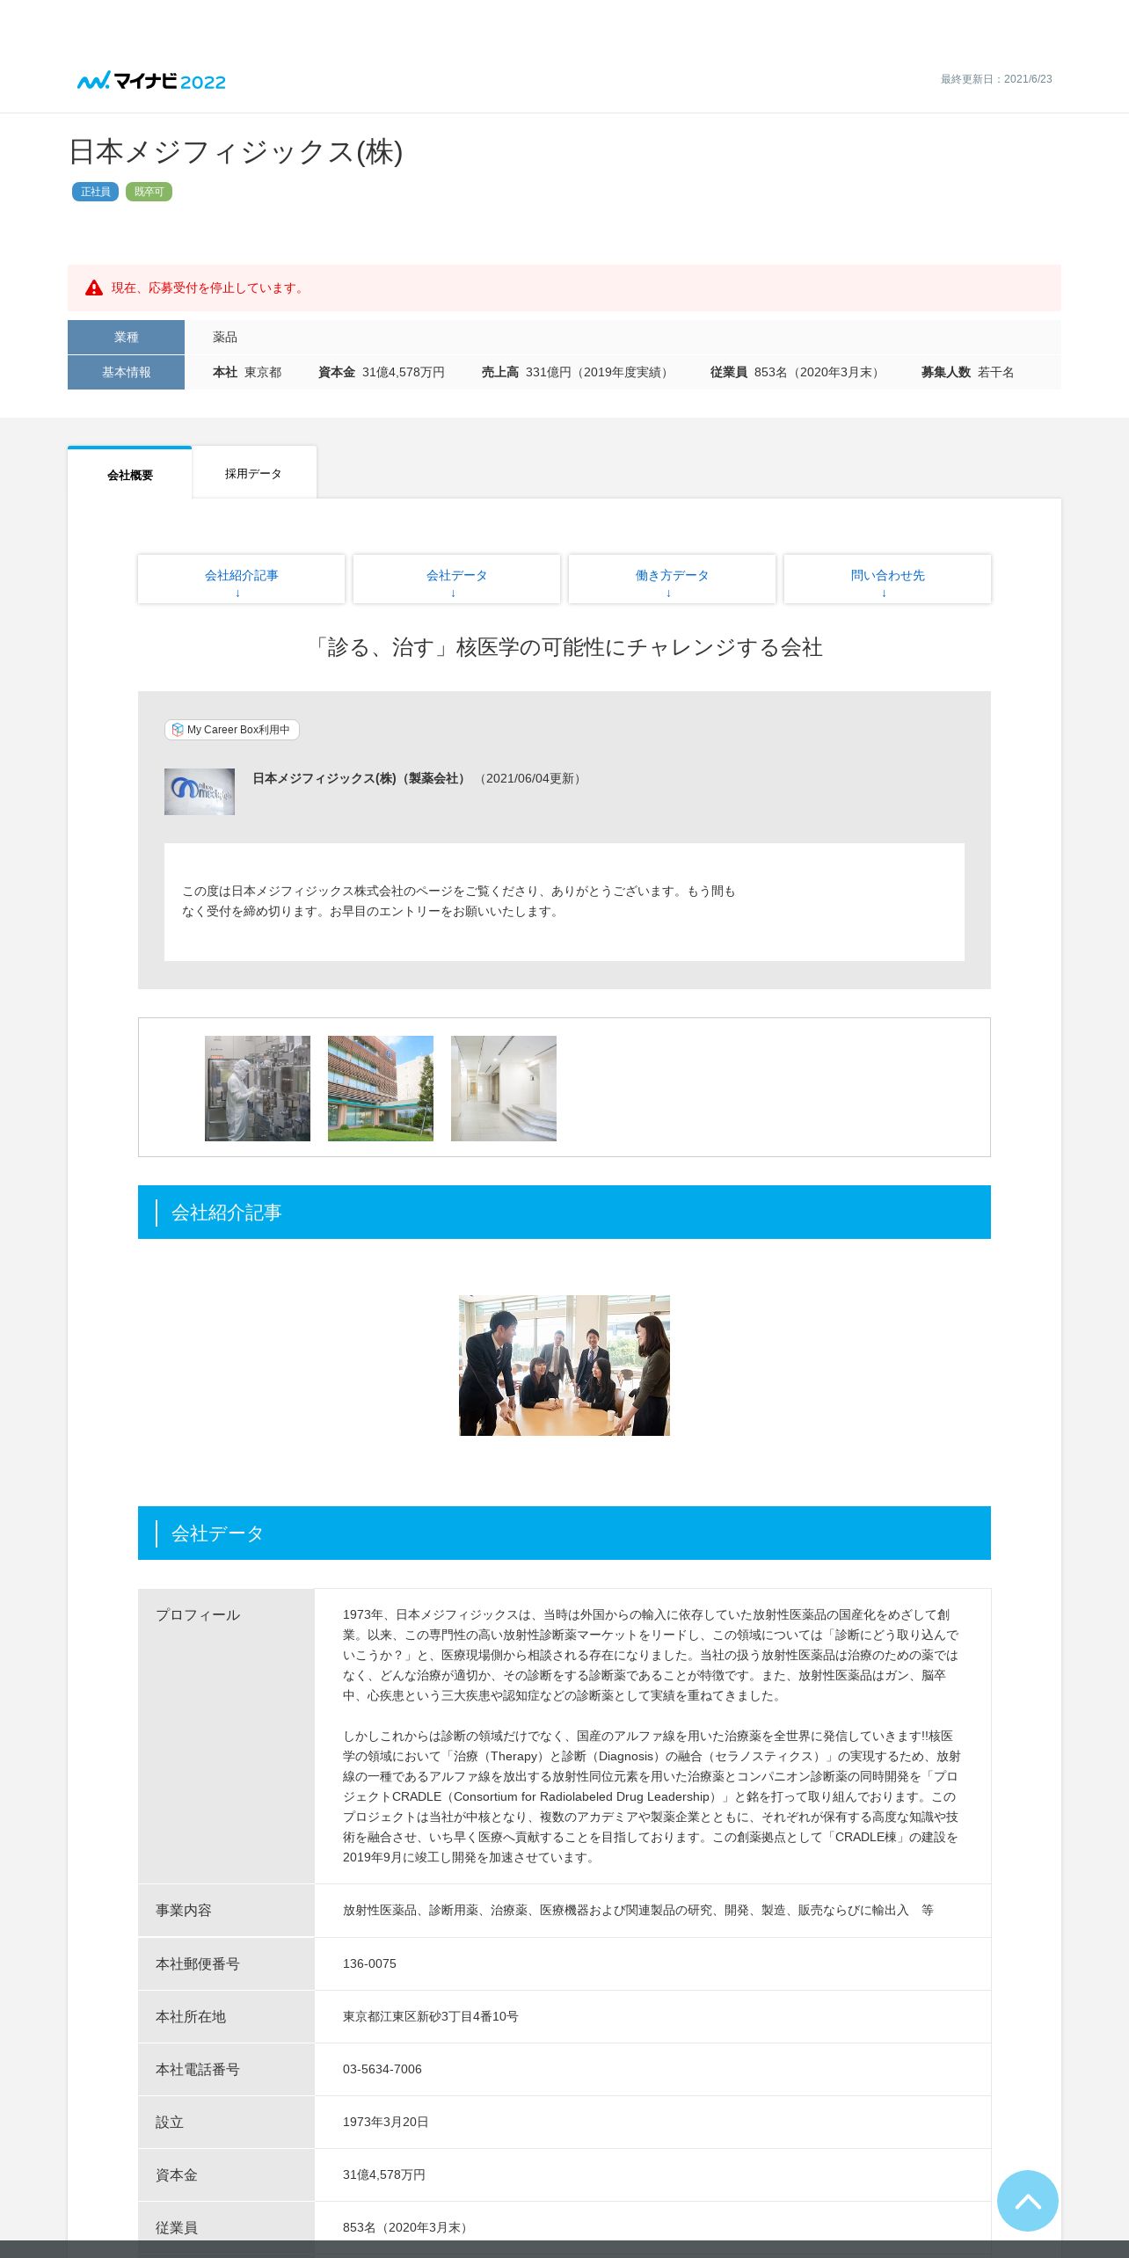Click the My Career Box cube icon
The width and height of the screenshot is (1129, 2258).
(178, 730)
